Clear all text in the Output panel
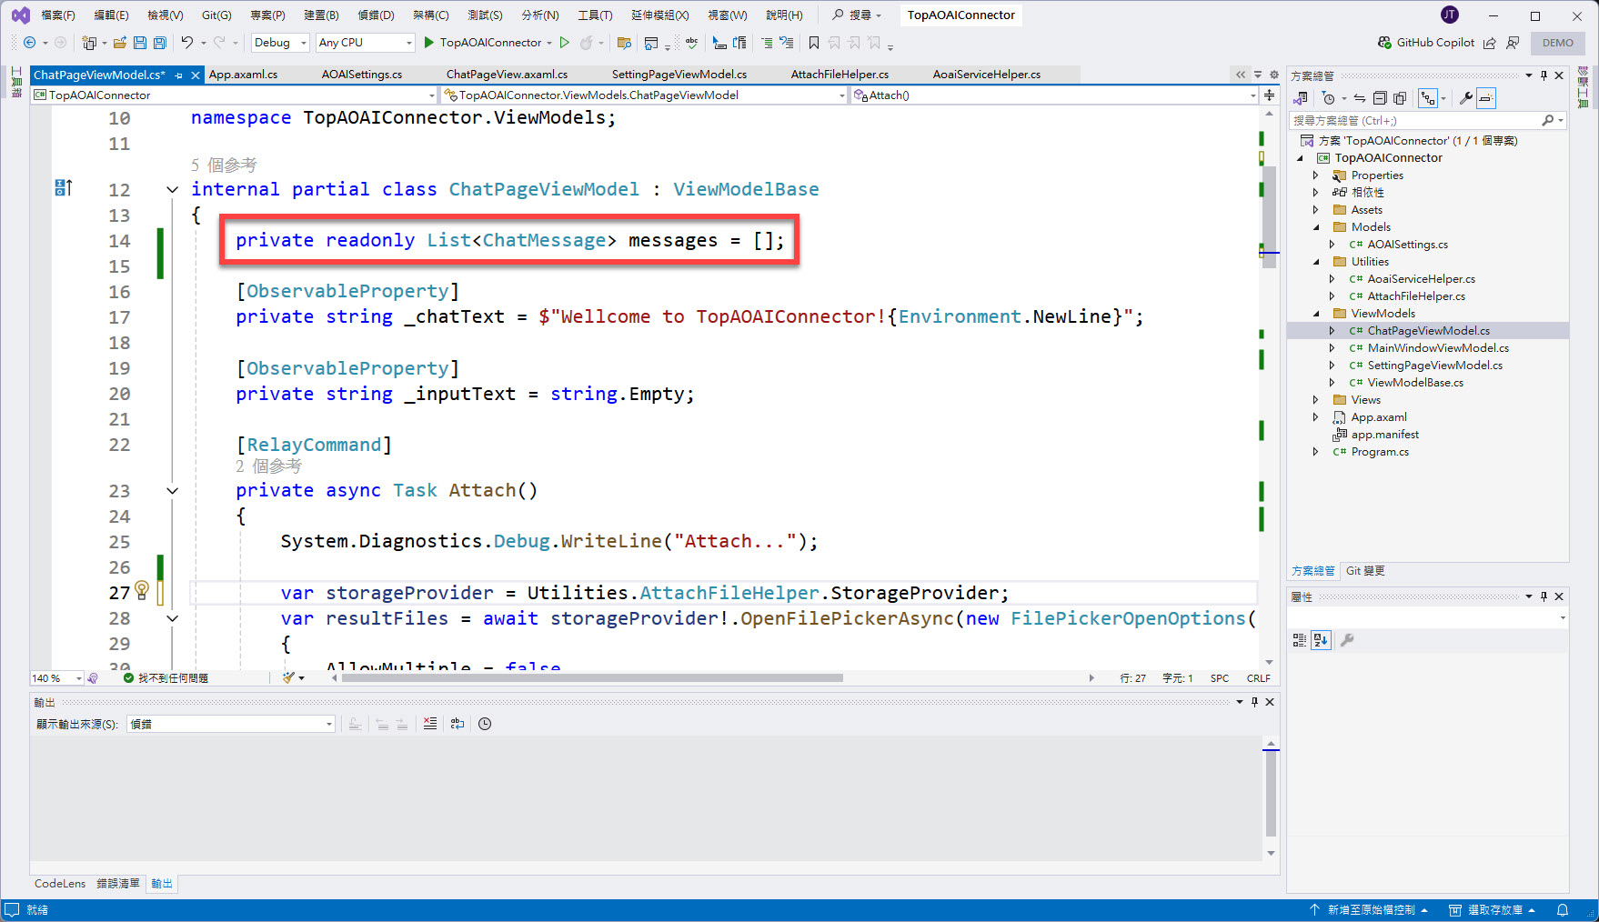This screenshot has width=1599, height=922. [x=430, y=724]
